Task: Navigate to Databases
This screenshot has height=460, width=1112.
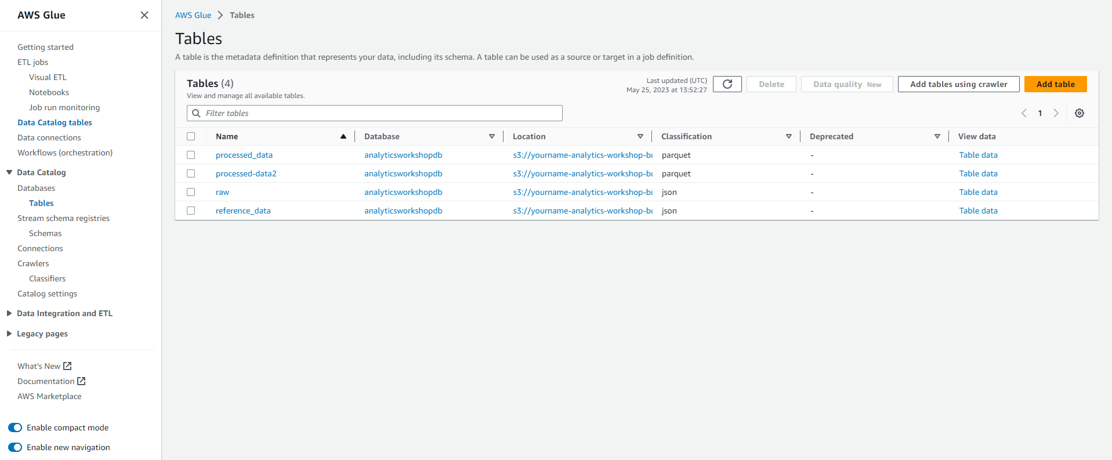Action: [36, 188]
